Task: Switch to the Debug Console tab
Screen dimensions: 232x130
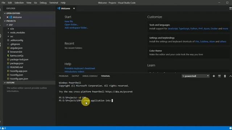Action: coord(90,76)
